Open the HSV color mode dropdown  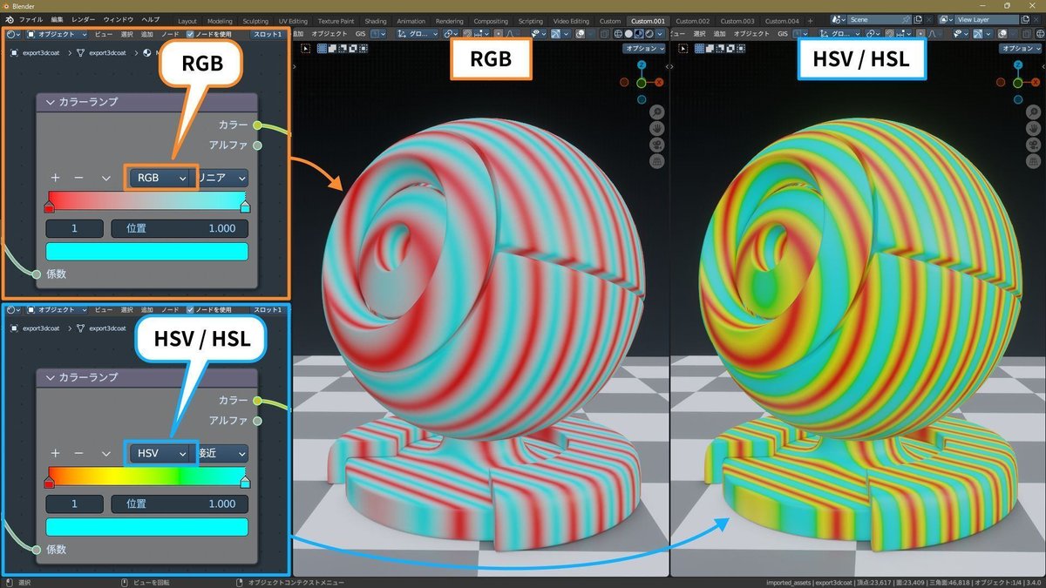[x=161, y=454]
